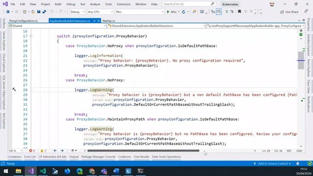The image size is (313, 176).
Task: Click the Search (Ctrl+Q) input box
Action: click(189, 4)
